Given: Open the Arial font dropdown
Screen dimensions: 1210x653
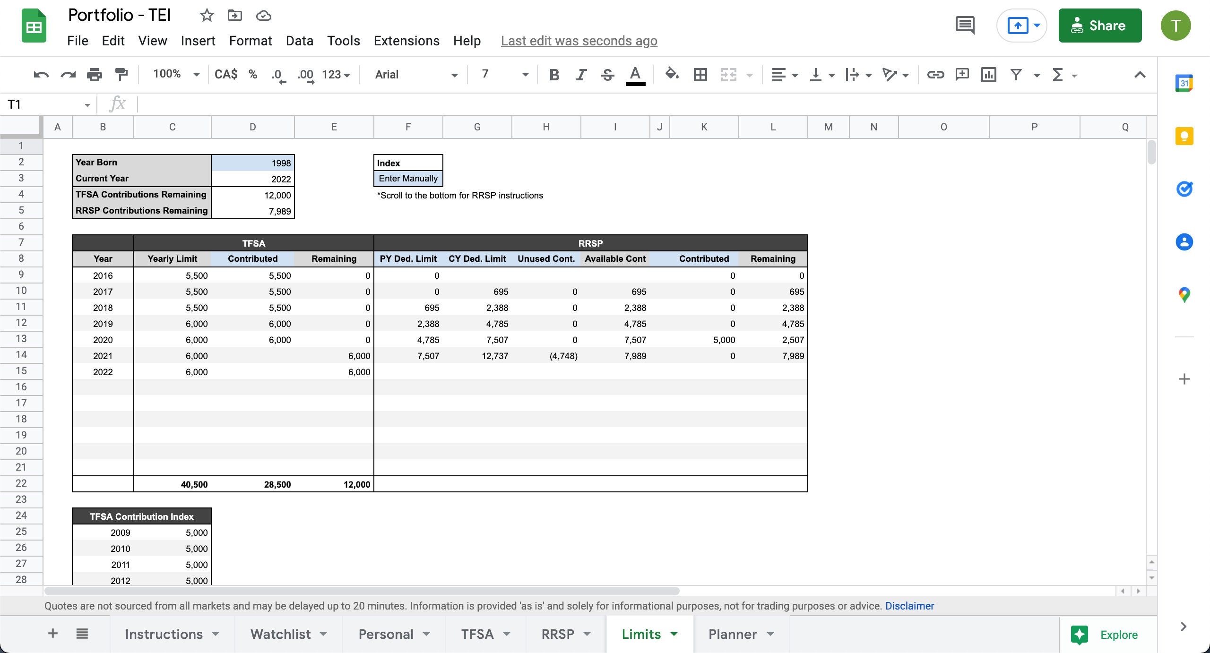Looking at the screenshot, I should 416,75.
